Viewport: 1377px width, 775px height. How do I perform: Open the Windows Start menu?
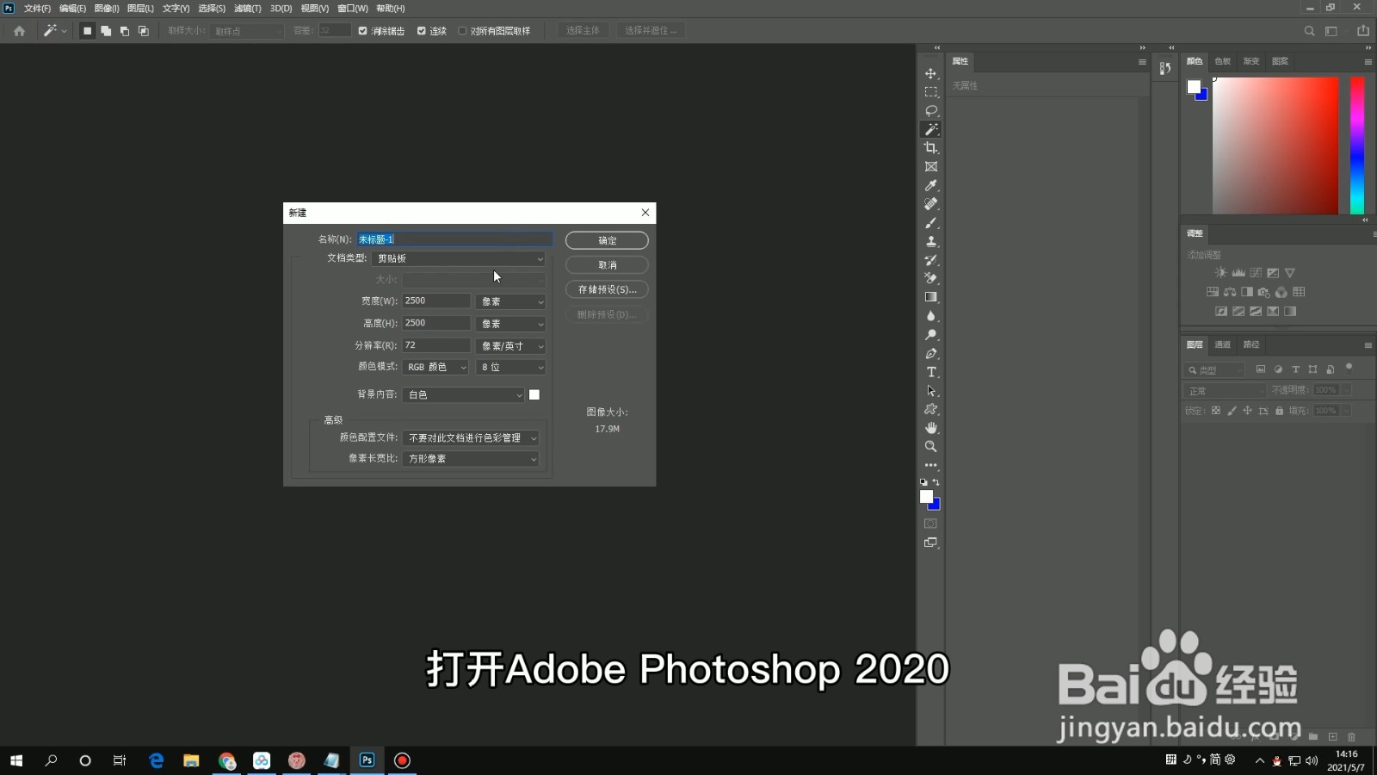click(x=15, y=760)
